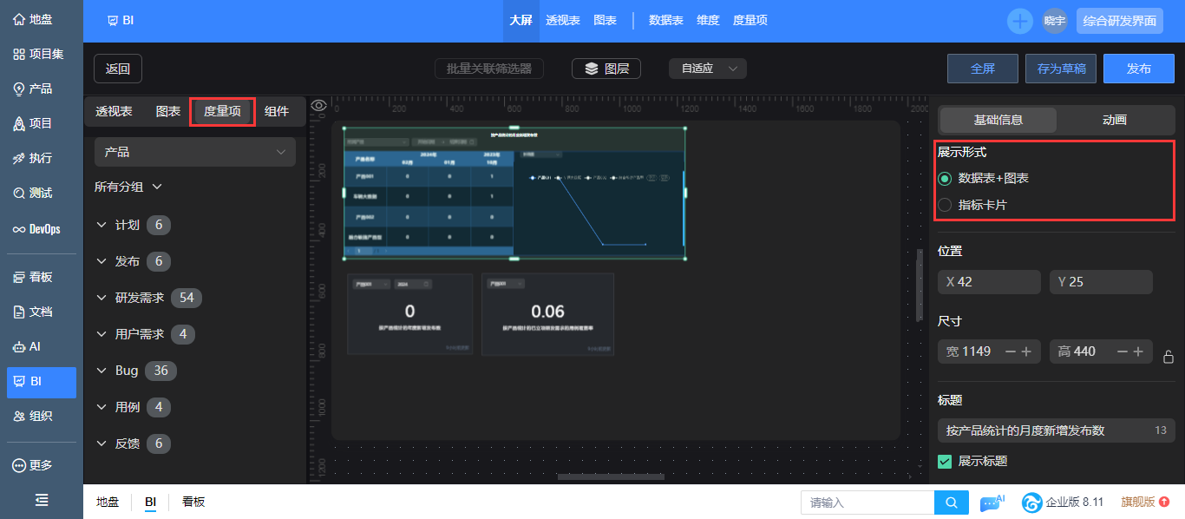Image resolution: width=1185 pixels, height=519 pixels.
Task: Decrease width with minus icon
Action: coord(1010,351)
